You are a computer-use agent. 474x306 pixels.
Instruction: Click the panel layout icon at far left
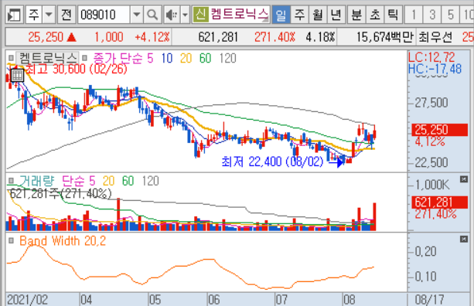coord(14,15)
